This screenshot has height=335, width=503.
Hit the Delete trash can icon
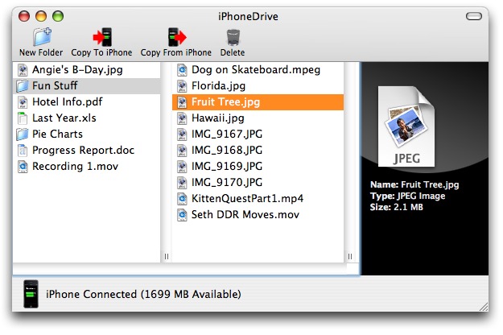233,36
